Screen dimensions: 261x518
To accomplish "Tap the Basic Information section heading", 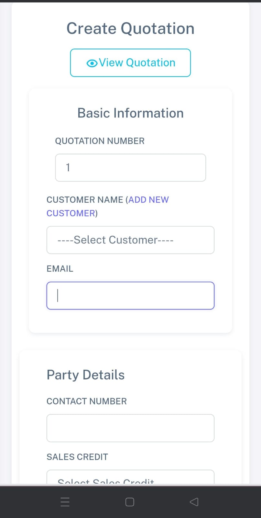I will pyautogui.click(x=130, y=113).
